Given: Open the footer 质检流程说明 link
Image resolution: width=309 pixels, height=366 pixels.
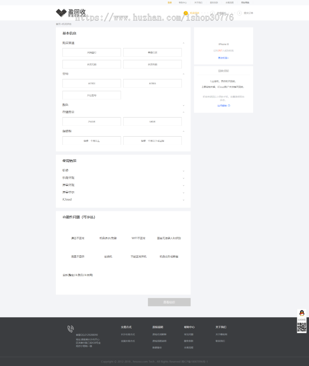Looking at the screenshot, I should pos(159,341).
